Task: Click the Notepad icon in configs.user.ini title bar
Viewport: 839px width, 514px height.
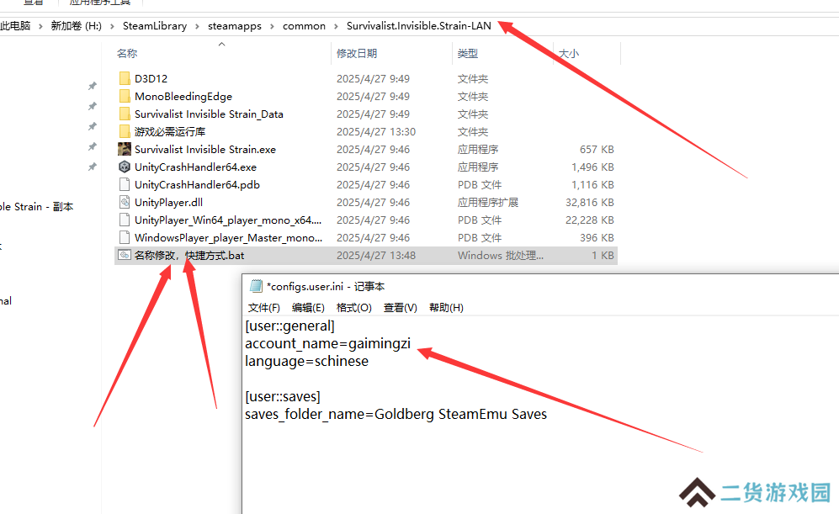Action: (x=257, y=286)
